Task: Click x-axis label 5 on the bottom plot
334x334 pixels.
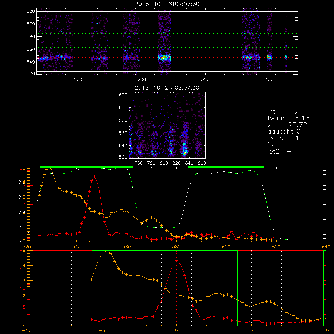Action: tap(252, 330)
